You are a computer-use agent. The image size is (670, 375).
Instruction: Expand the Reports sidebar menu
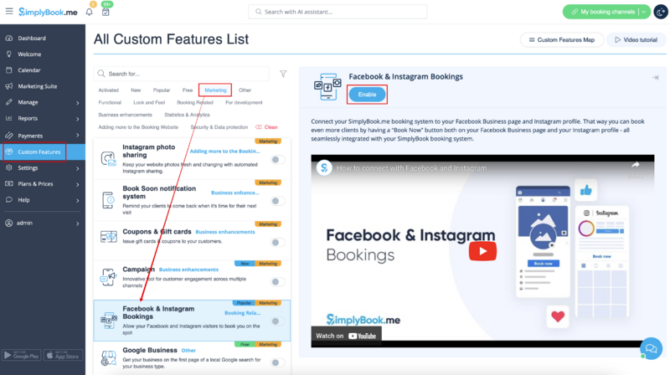pyautogui.click(x=78, y=119)
